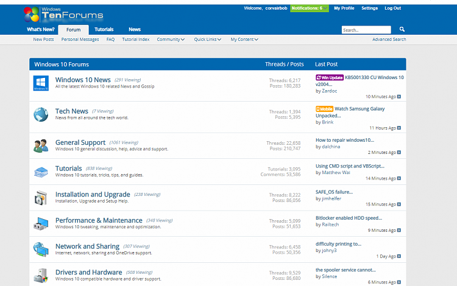Switch to the What's New? tab

[x=41, y=29]
